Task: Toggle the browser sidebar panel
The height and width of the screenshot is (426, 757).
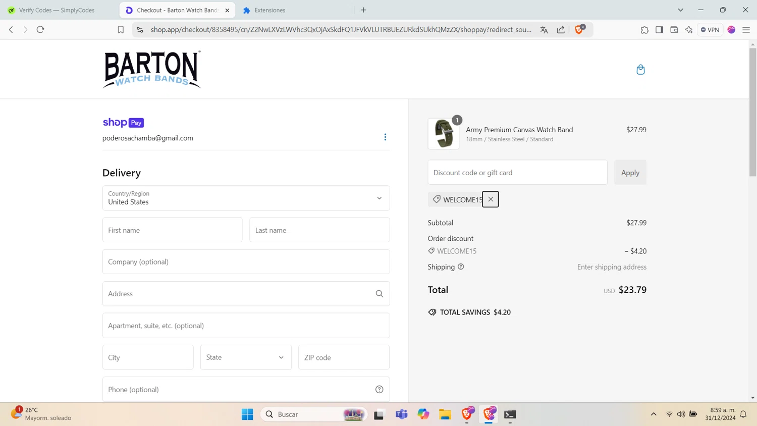Action: [659, 30]
